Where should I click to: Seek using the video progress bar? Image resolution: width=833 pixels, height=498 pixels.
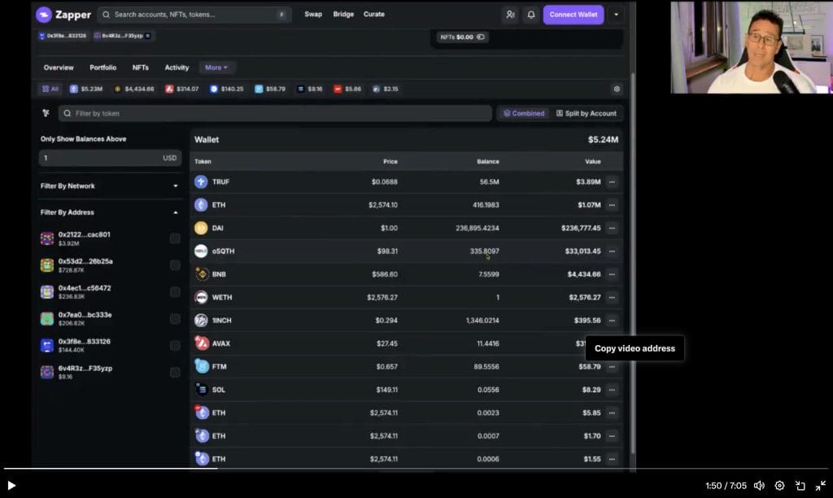click(x=416, y=468)
